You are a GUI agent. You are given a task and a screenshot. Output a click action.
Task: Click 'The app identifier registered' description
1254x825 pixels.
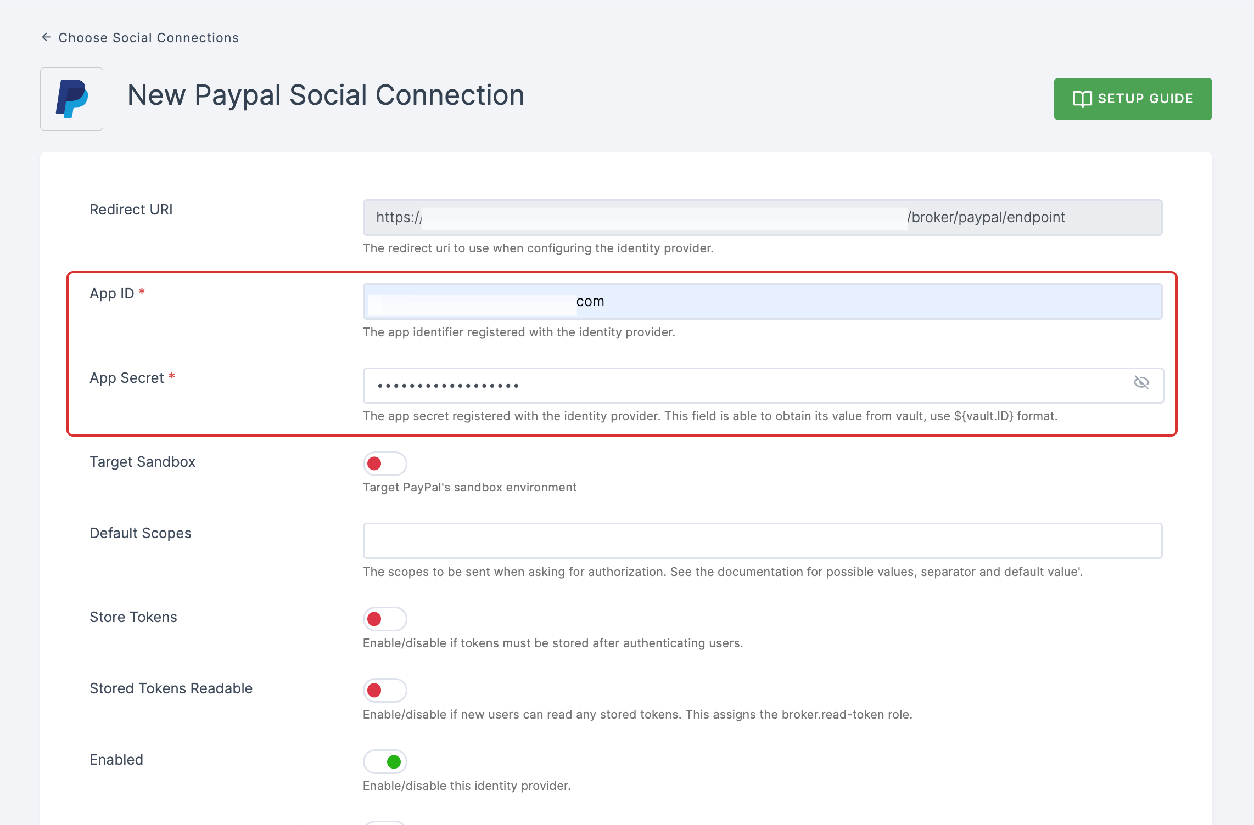[x=519, y=332]
